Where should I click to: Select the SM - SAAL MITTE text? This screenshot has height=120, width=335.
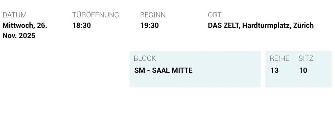click(x=163, y=70)
